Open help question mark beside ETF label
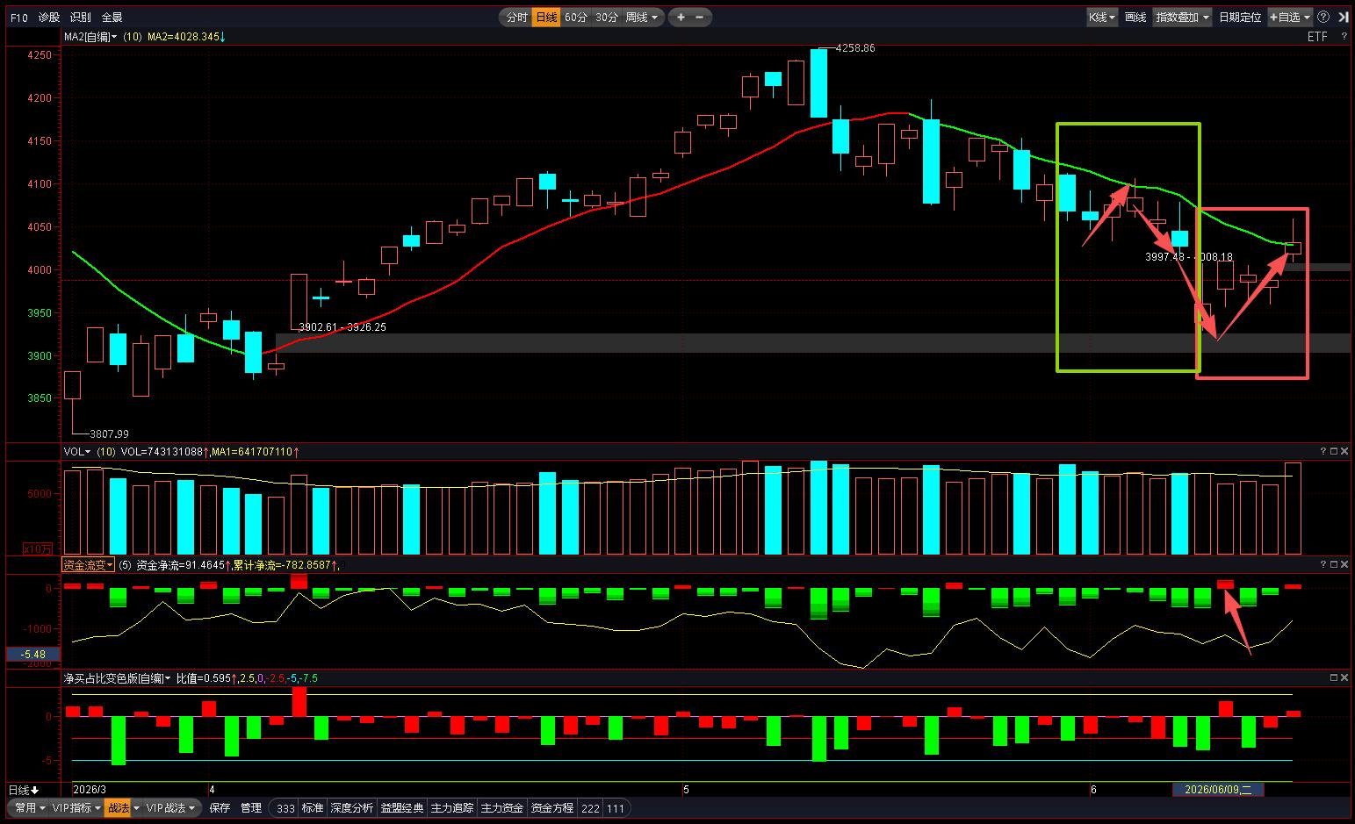The height and width of the screenshot is (824, 1355). pos(1344,37)
